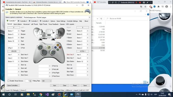Open Chrome media controls icon
Screen dimensions: 173x97
tap(162, 6)
